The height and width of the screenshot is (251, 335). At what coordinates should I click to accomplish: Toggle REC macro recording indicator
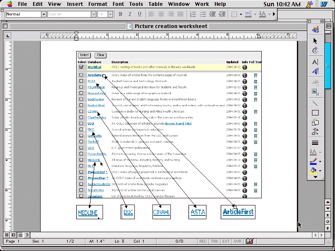[203, 241]
